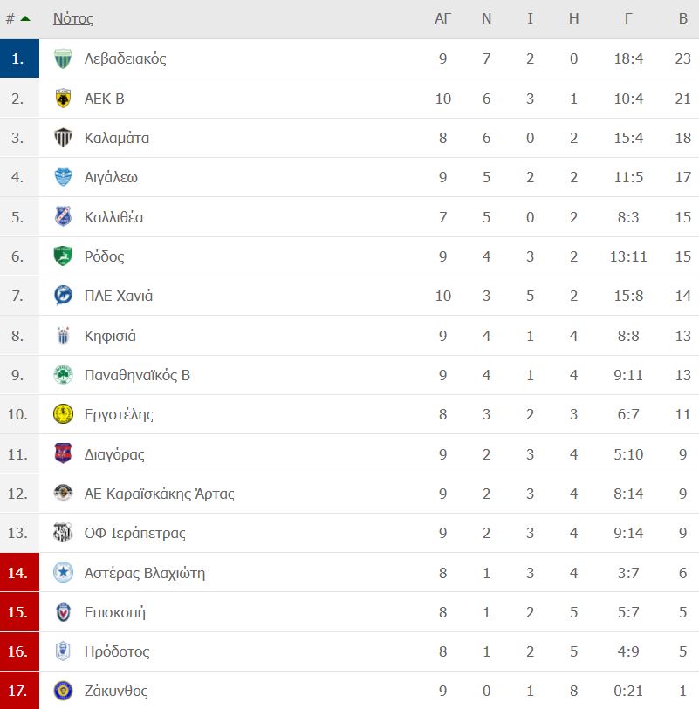This screenshot has width=699, height=709.
Task: Sort table by the Β points header
Action: [683, 18]
